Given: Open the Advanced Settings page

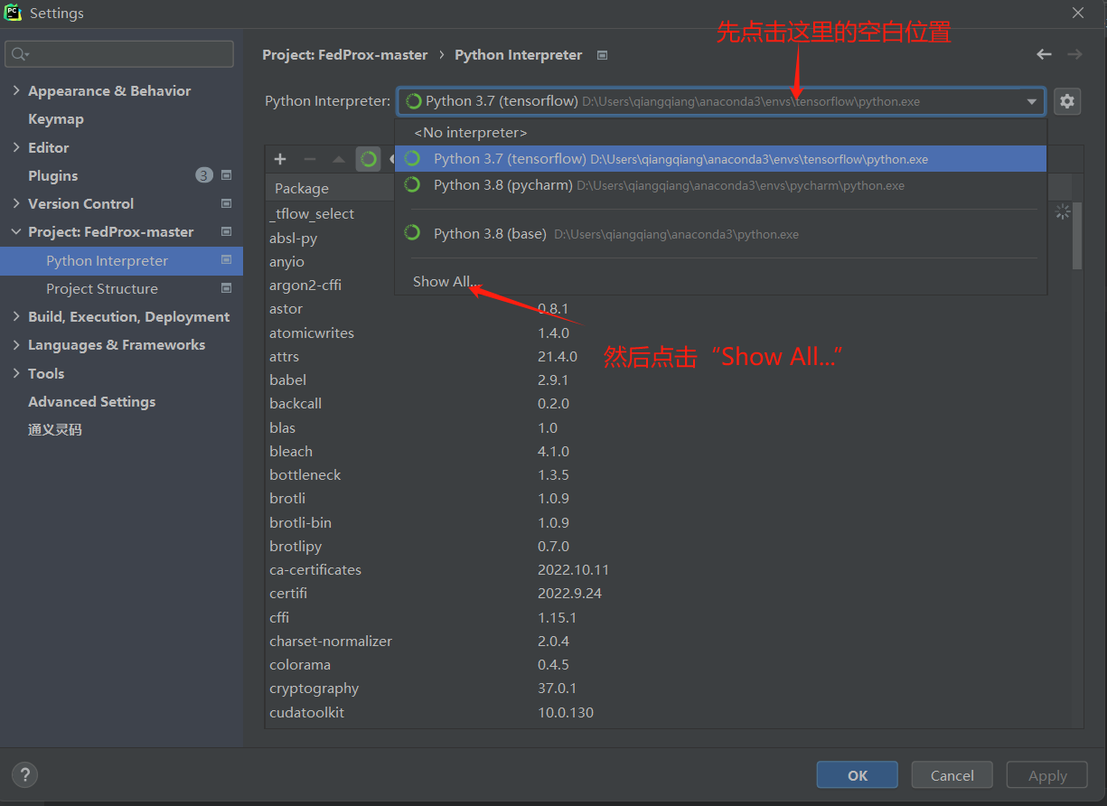Looking at the screenshot, I should pos(91,401).
